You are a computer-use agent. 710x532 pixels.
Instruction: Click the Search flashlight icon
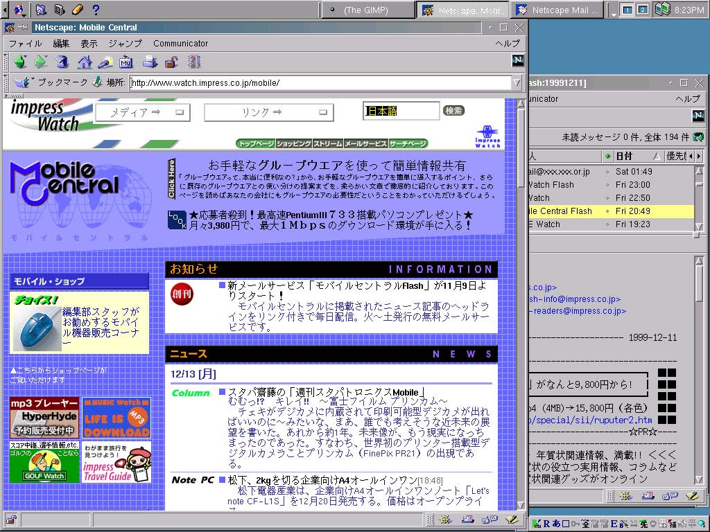[105, 62]
